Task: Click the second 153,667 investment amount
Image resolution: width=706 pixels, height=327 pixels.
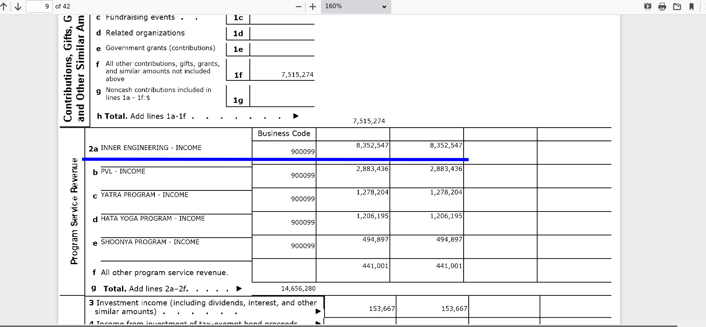Action: coord(454,309)
